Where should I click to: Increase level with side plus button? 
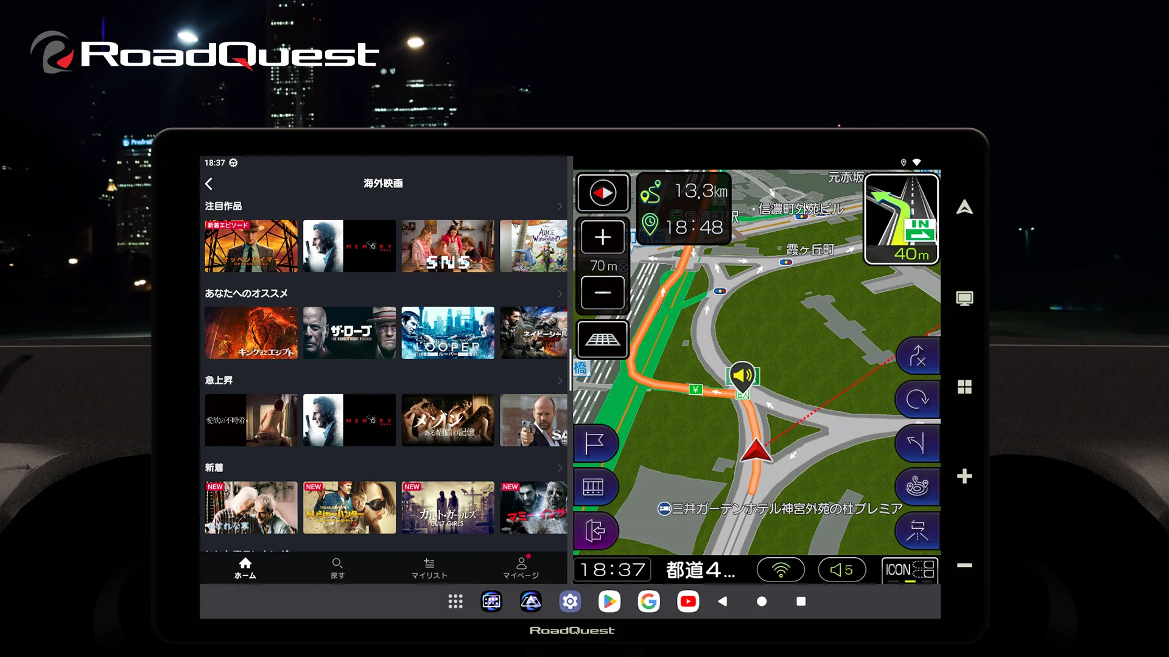pos(964,476)
